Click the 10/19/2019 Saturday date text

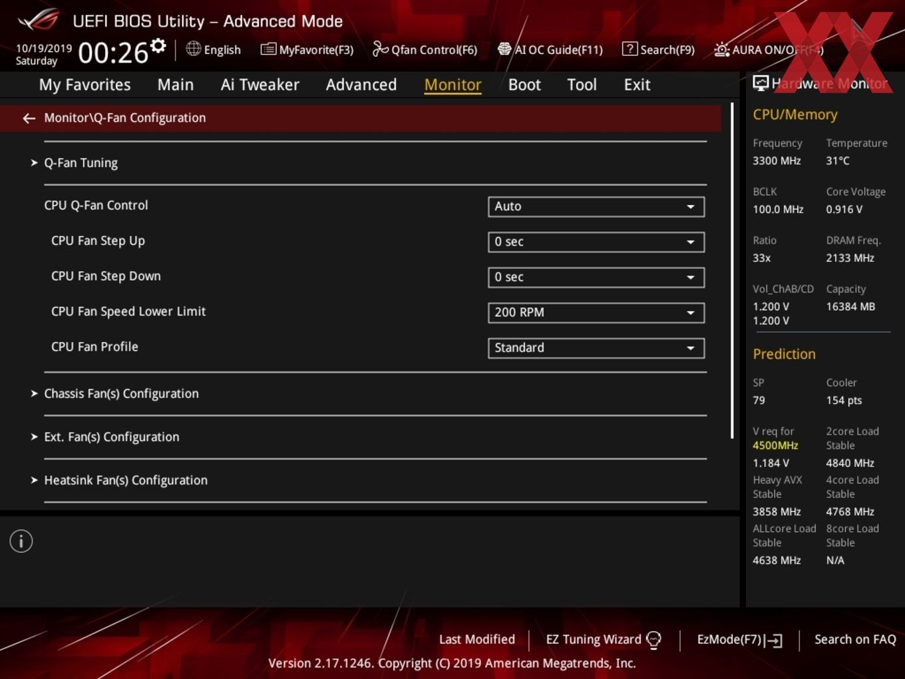[43, 55]
